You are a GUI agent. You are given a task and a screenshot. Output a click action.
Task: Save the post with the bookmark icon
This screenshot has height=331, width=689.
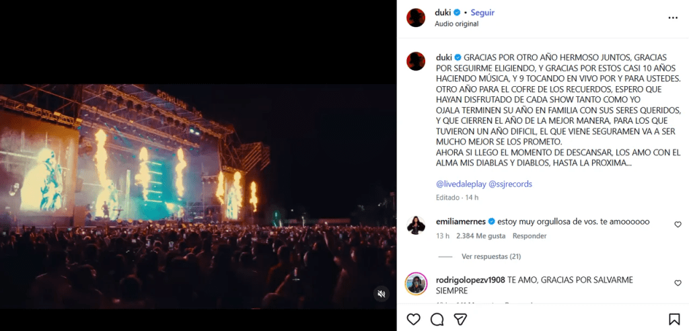click(x=674, y=319)
